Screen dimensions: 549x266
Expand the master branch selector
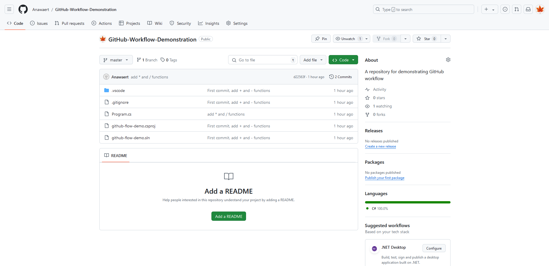tap(116, 60)
